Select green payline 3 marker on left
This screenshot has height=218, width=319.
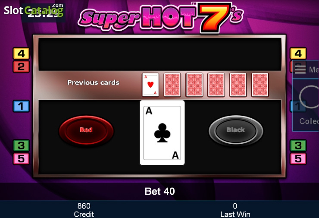(x=21, y=145)
